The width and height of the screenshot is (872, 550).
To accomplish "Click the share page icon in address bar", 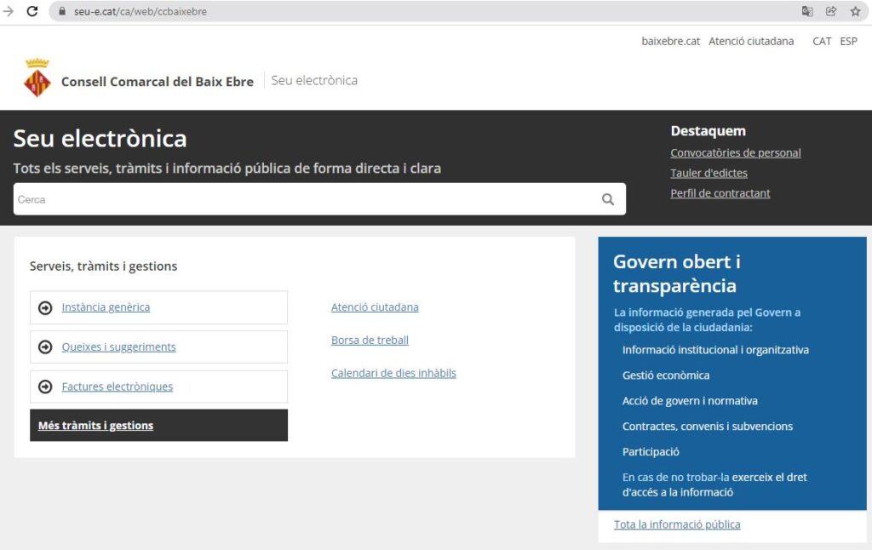I will click(x=831, y=11).
